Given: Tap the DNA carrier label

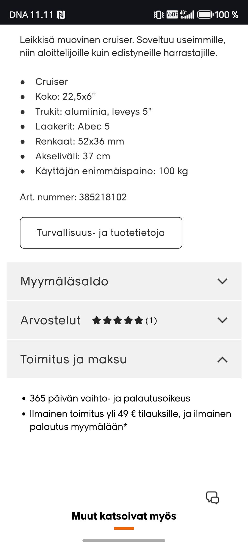Looking at the screenshot, I should pos(20,15).
